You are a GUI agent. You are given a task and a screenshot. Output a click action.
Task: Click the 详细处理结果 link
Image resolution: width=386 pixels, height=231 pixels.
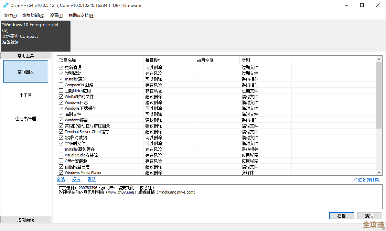tap(367, 179)
